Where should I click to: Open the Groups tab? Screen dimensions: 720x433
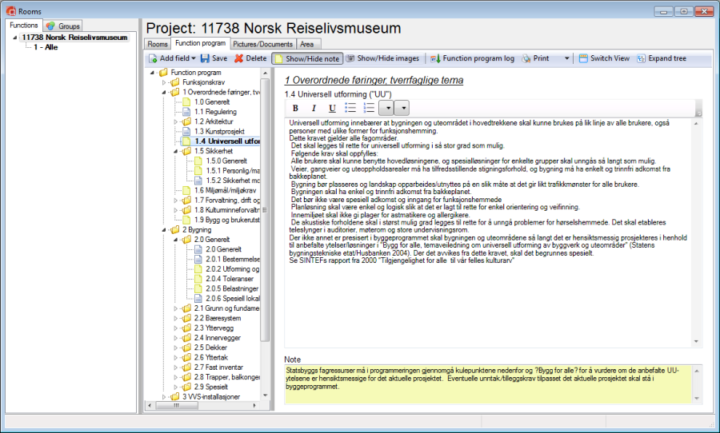(x=63, y=26)
